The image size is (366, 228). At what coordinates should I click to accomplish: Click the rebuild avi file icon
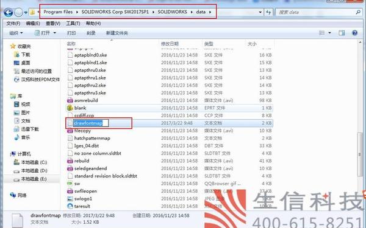click(70, 161)
